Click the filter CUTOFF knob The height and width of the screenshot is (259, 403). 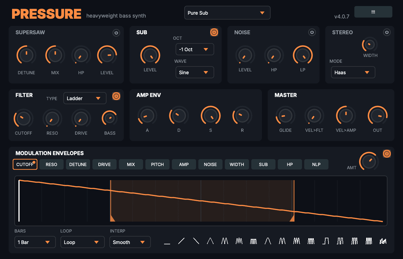(24, 119)
